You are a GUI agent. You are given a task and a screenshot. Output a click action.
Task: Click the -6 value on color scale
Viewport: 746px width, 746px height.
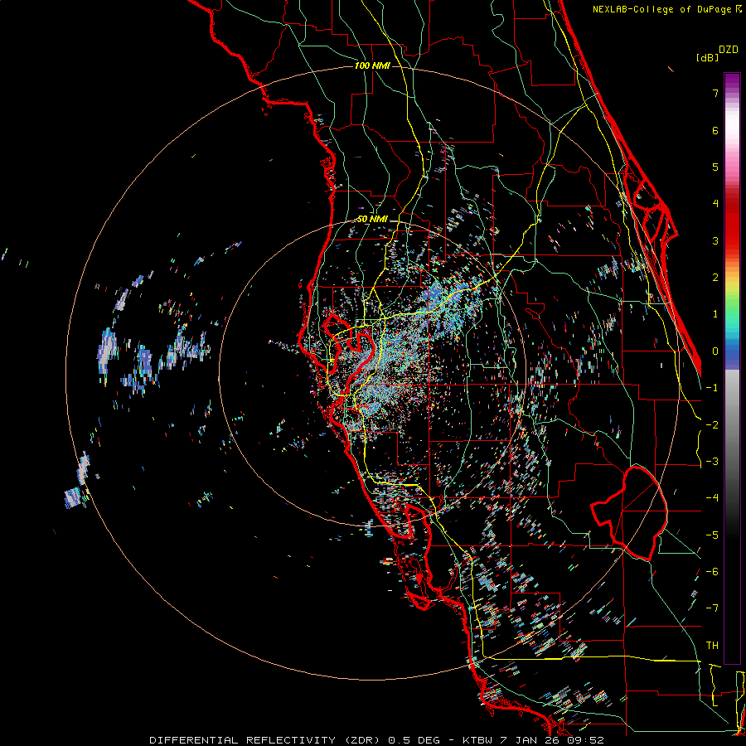(712, 572)
